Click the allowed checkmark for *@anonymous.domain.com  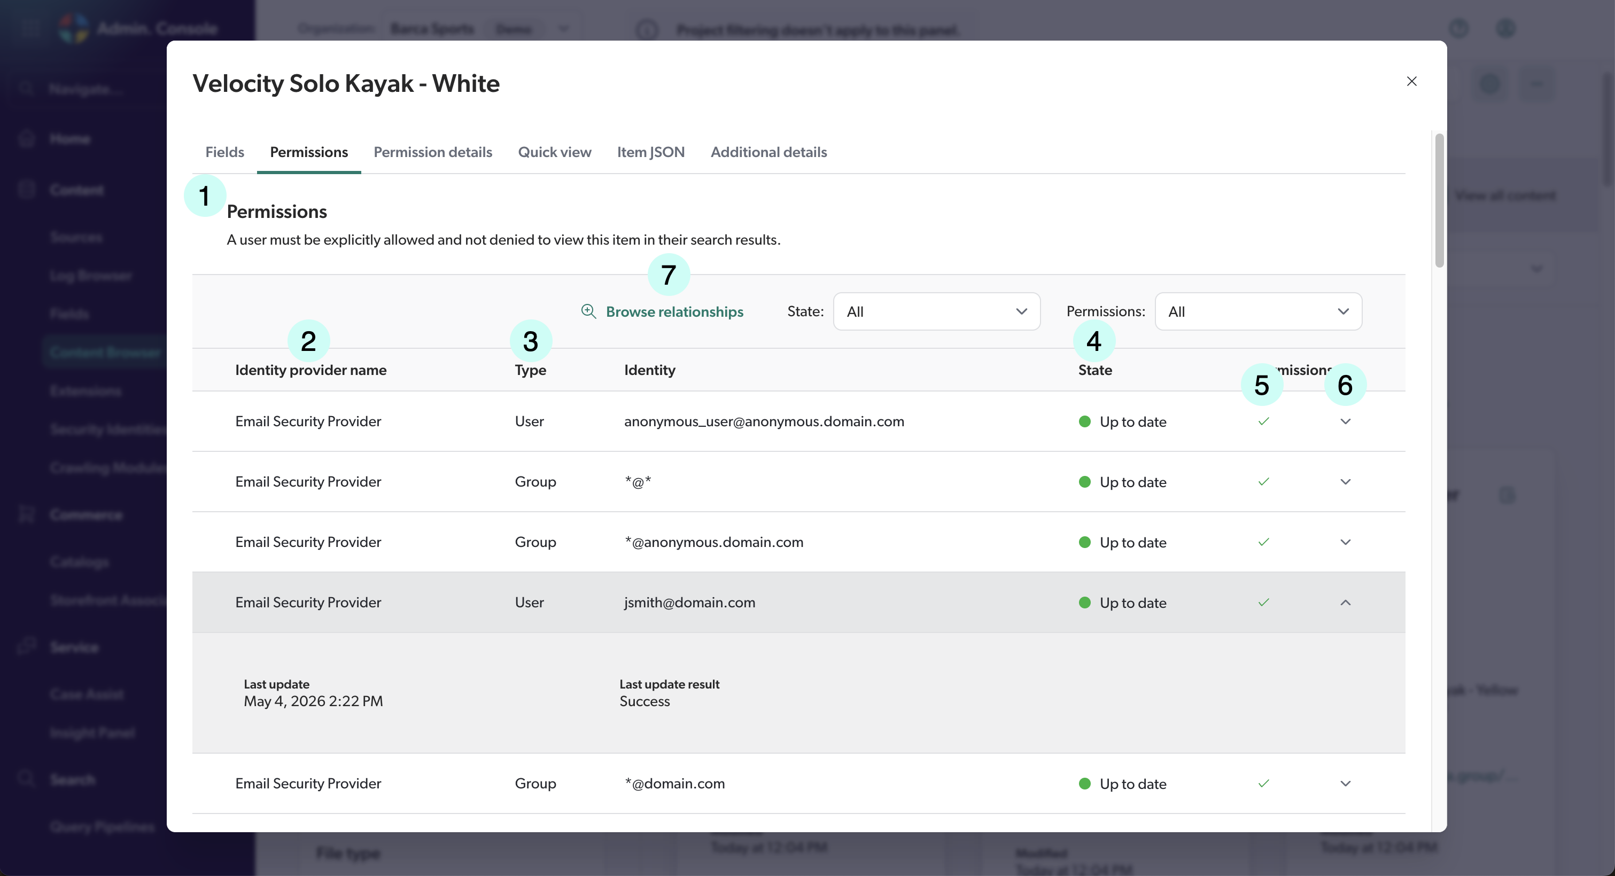1263,542
